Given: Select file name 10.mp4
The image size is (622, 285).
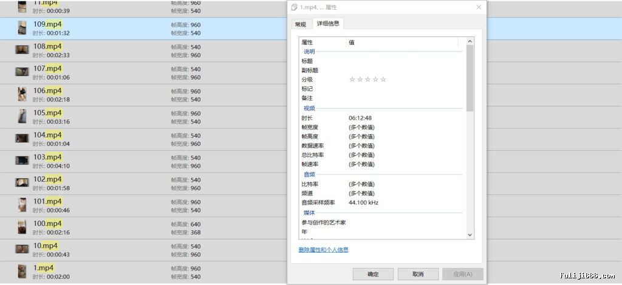Looking at the screenshot, I should [x=46, y=246].
